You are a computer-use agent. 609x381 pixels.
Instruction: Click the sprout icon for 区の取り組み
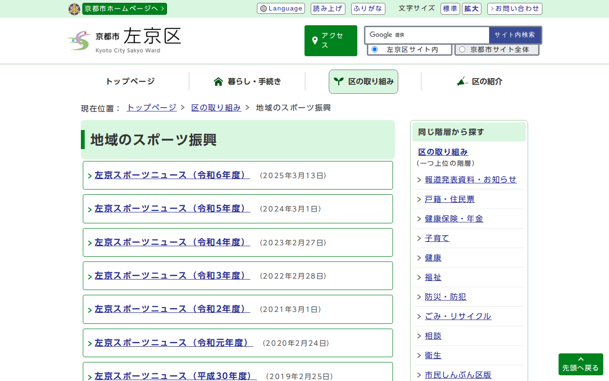[x=338, y=81]
